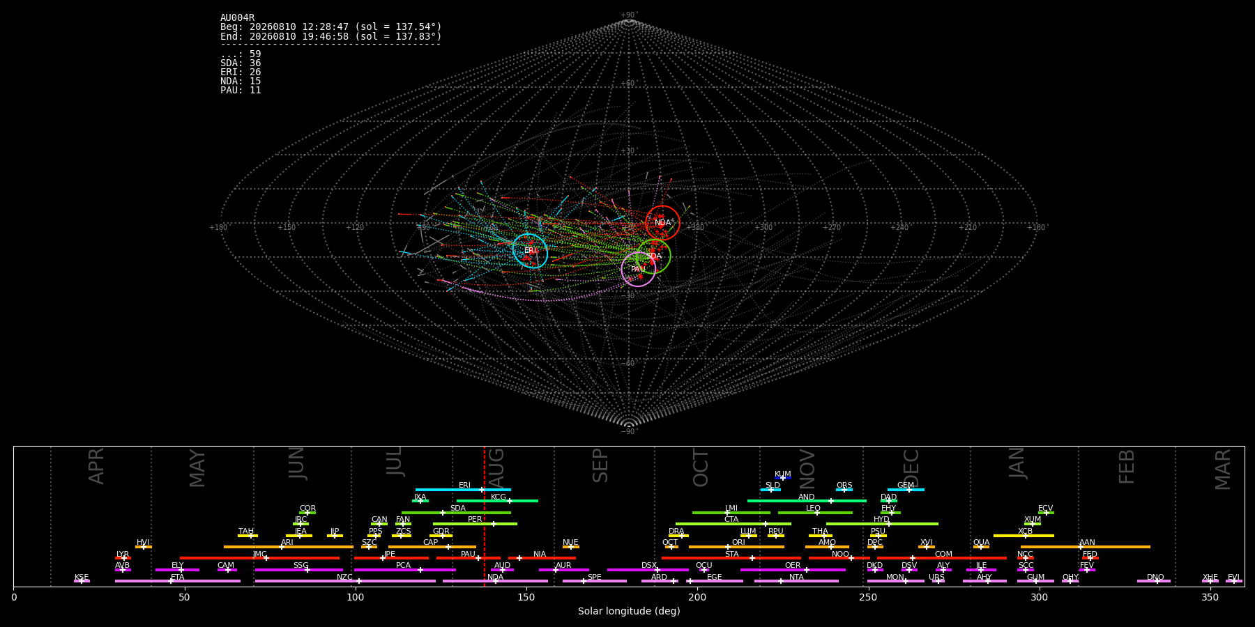Click the LEO shower activity bar
This screenshot has width=1255, height=627.
[x=815, y=513]
